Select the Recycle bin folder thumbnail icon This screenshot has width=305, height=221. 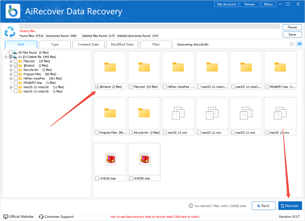[x=144, y=113]
